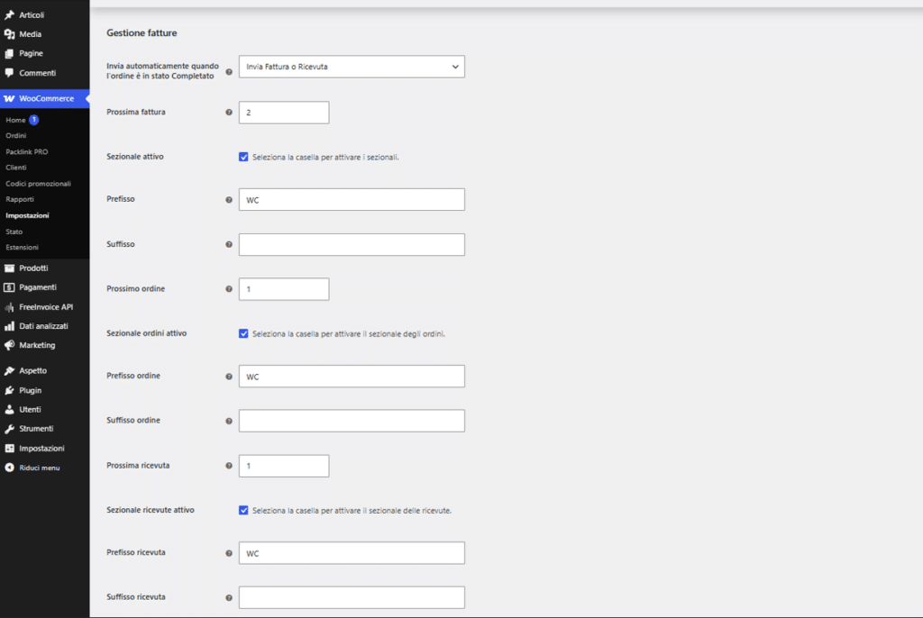Toggle the Sezionale ricevute attivo checkbox
Image resolution: width=923 pixels, height=618 pixels.
(x=243, y=510)
